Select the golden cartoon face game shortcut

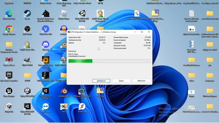[x=46, y=60]
